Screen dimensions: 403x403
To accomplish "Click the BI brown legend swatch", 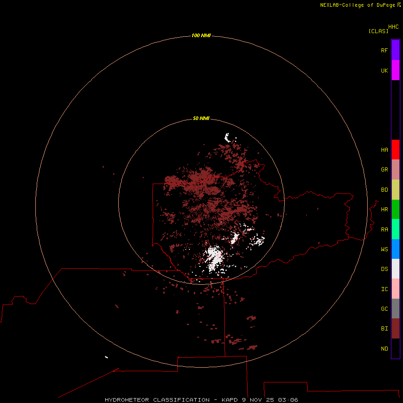I will [x=395, y=329].
